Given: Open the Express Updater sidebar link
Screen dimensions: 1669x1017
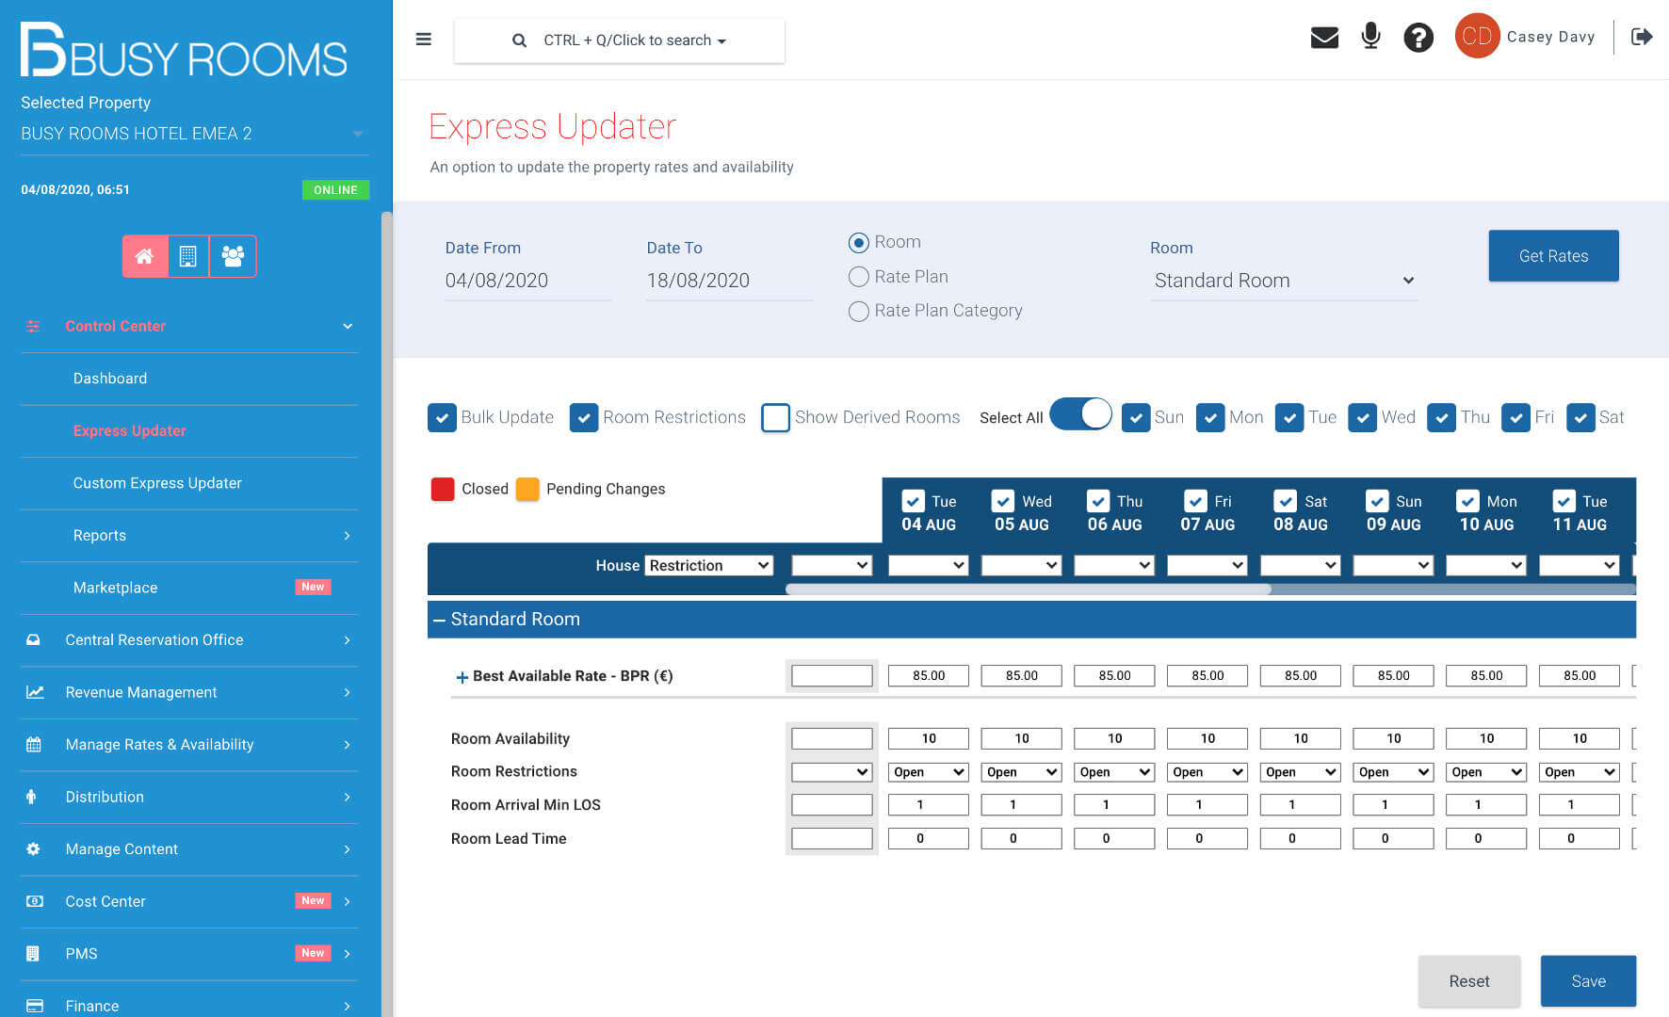Looking at the screenshot, I should [130, 431].
